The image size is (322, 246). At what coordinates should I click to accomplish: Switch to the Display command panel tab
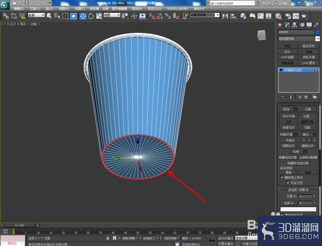tap(309, 25)
